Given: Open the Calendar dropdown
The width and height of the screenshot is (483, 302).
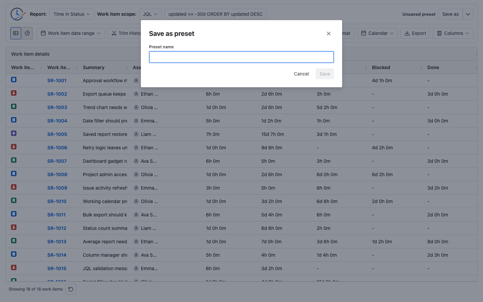Looking at the screenshot, I should click(x=377, y=33).
